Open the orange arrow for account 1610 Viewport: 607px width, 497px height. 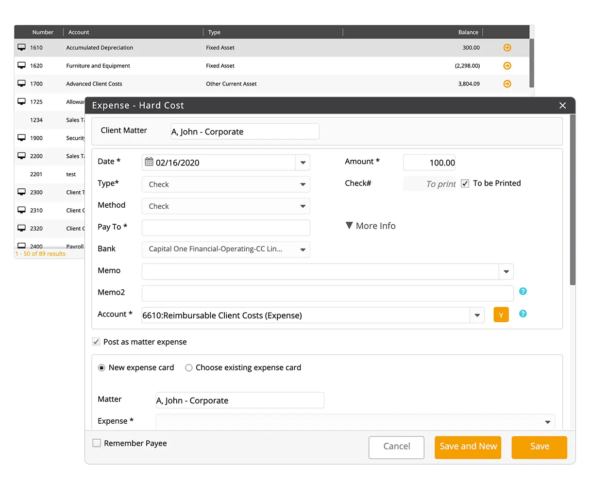[507, 48]
